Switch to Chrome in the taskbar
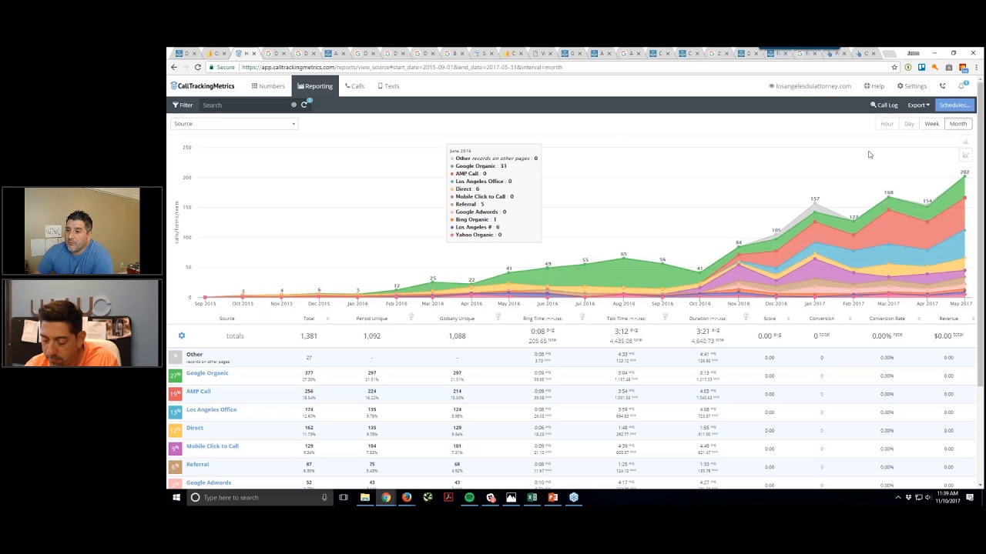 386,498
